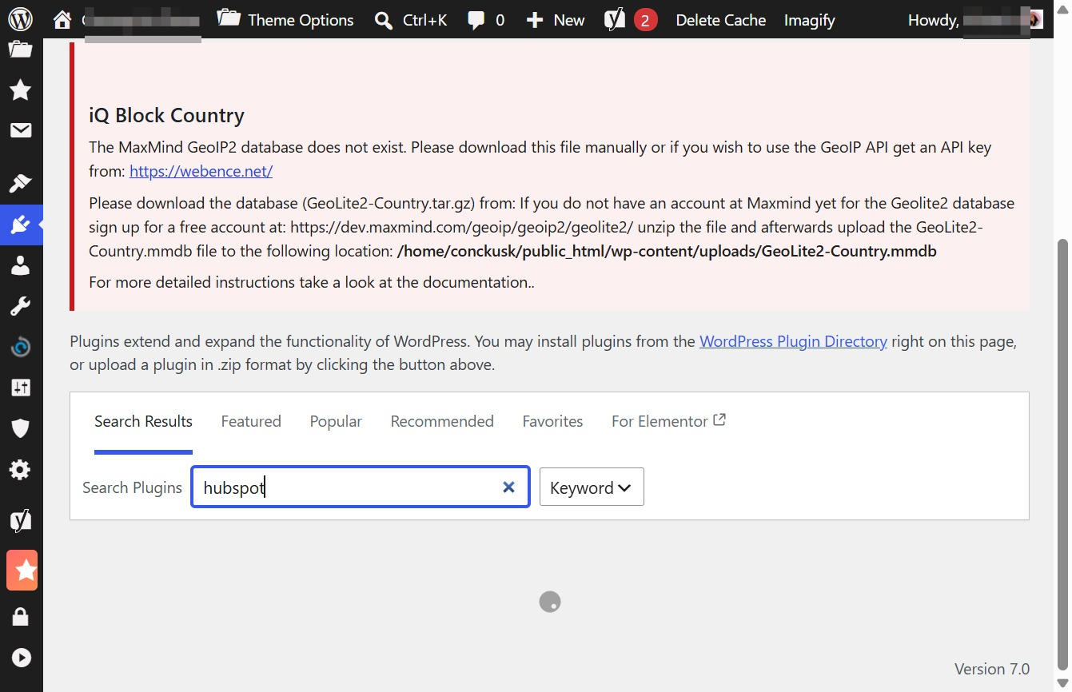Open the Howdy user account menu

[975, 20]
